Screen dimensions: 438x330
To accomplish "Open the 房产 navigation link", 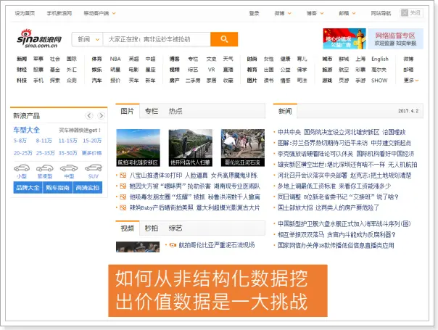I will [174, 81].
